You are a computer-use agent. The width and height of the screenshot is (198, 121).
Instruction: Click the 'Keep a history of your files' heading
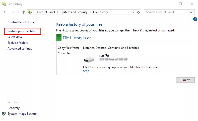point(79,24)
